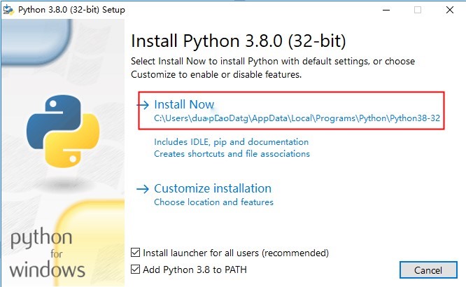Click the 'Add Python 3.8 to PATH' label
Screen dimensions: 466x287
coord(195,269)
